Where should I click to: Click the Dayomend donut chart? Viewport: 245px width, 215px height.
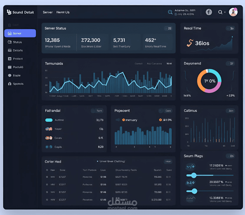click(209, 81)
